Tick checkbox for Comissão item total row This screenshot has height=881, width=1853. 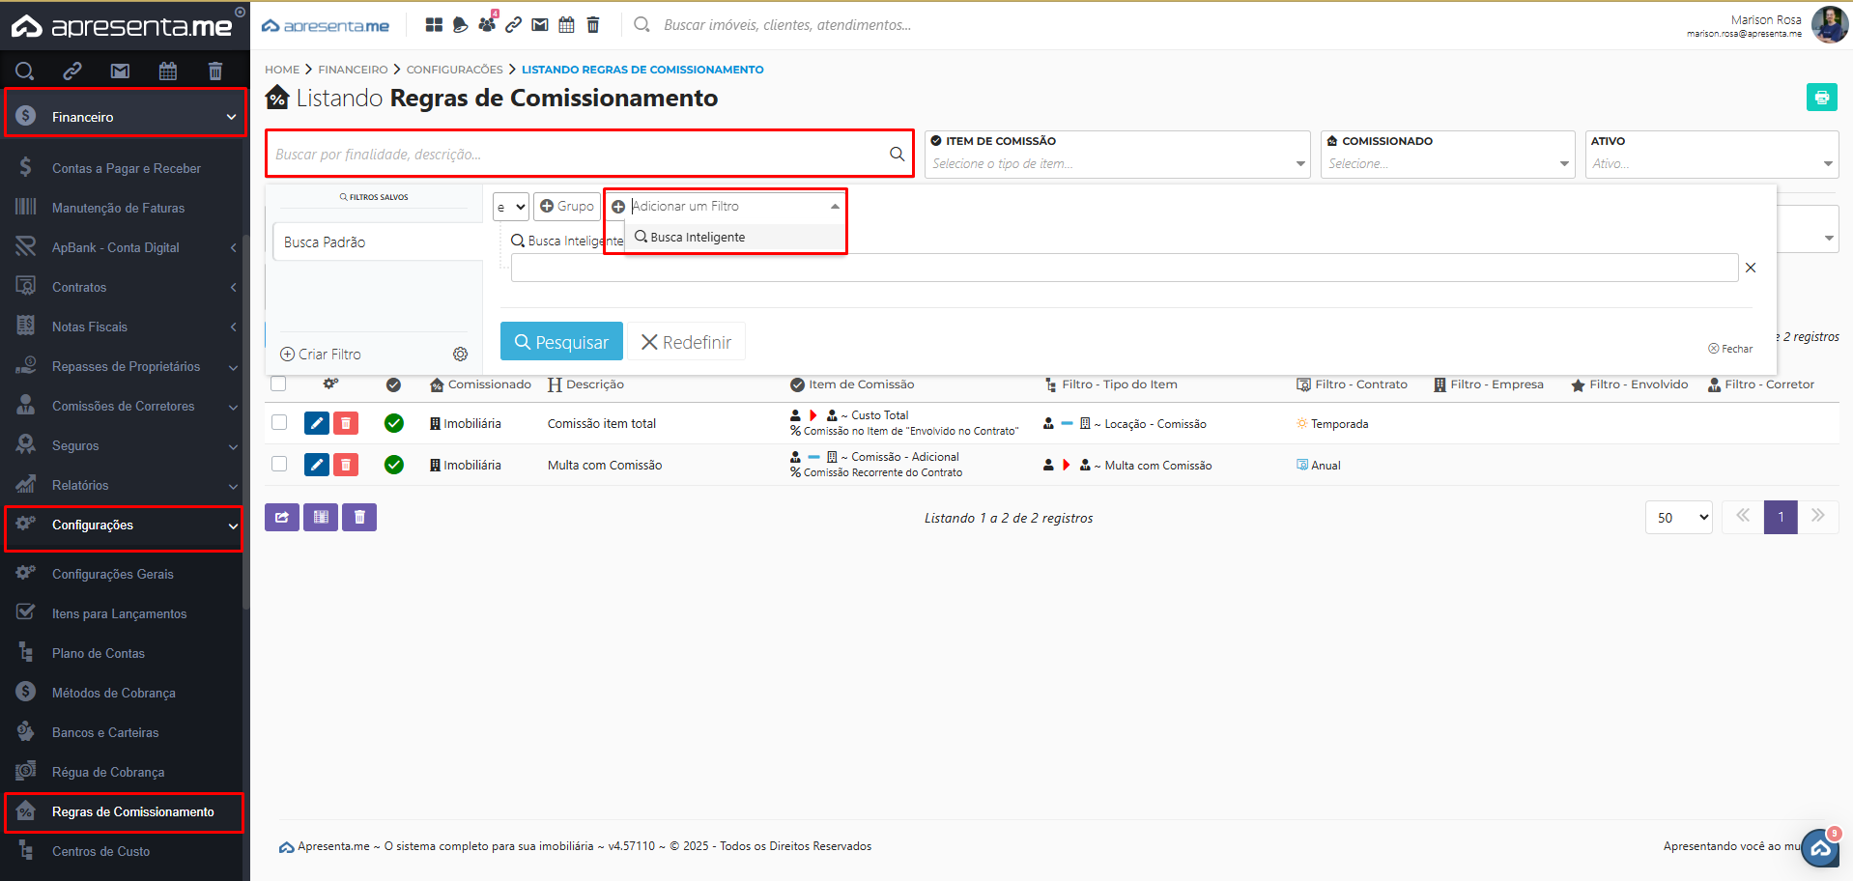[x=279, y=422]
